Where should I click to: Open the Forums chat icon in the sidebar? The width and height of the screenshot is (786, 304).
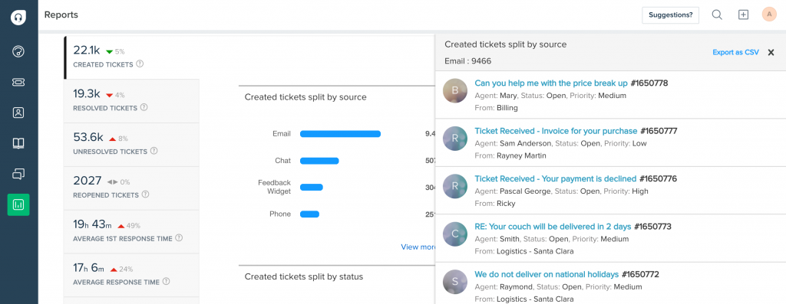pos(18,174)
